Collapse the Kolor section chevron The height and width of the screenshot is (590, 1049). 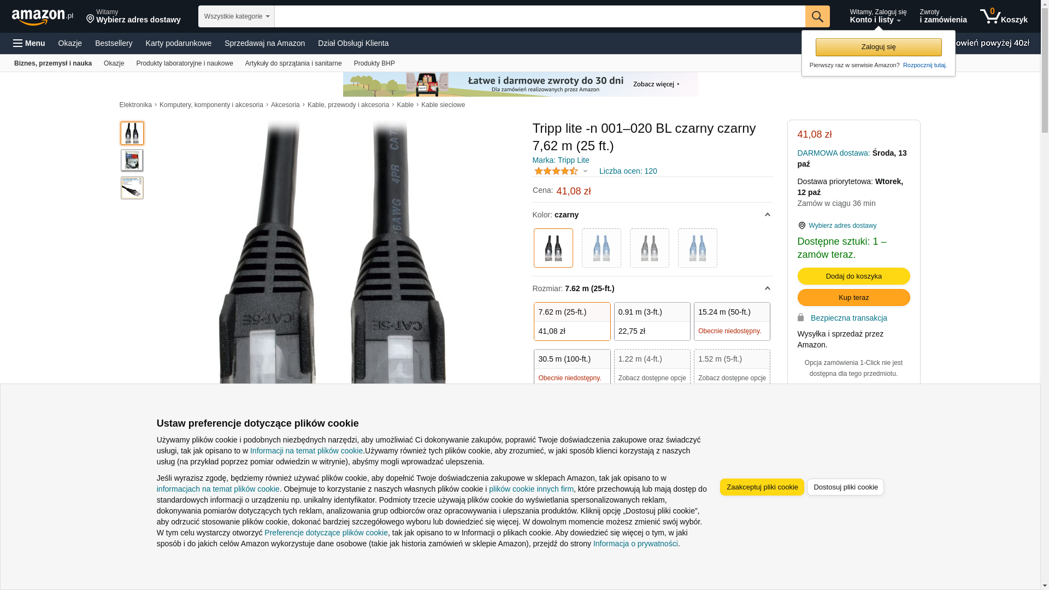(767, 215)
